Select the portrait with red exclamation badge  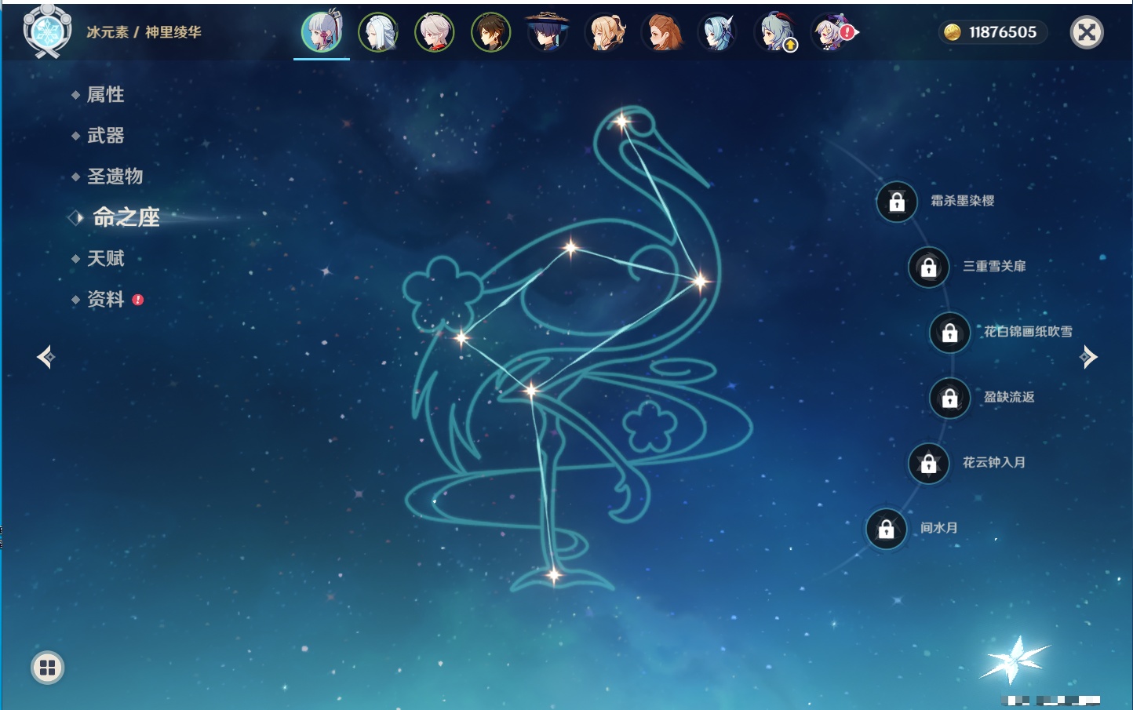pyautogui.click(x=832, y=32)
